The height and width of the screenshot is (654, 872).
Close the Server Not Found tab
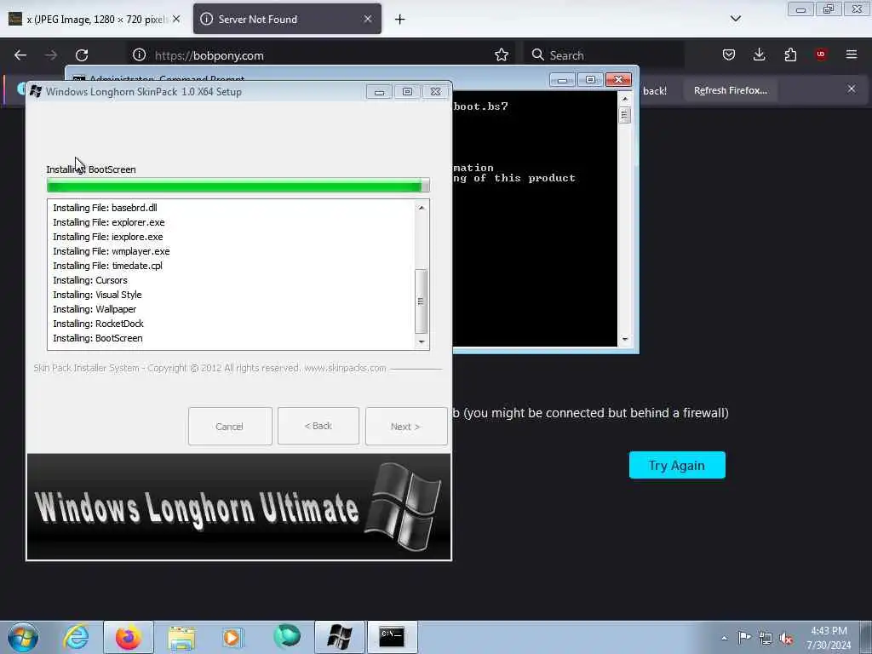pos(368,19)
